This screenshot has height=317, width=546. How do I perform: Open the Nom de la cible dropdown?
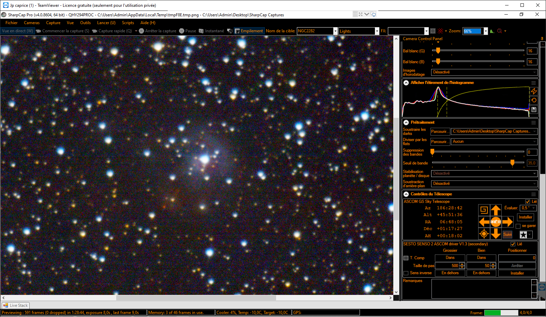point(335,31)
